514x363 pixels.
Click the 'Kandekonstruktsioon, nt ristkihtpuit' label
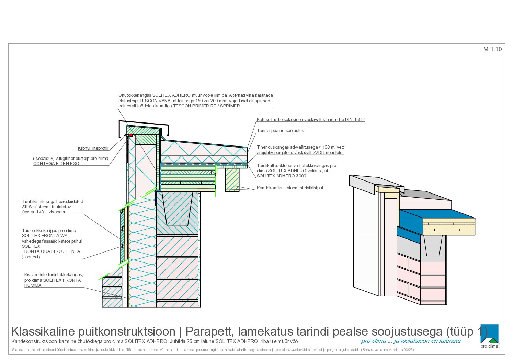click(290, 188)
